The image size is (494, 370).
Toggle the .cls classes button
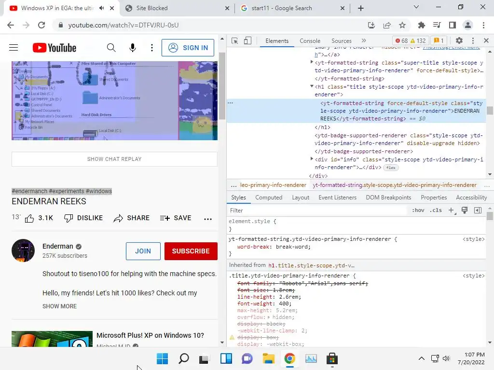coord(436,211)
